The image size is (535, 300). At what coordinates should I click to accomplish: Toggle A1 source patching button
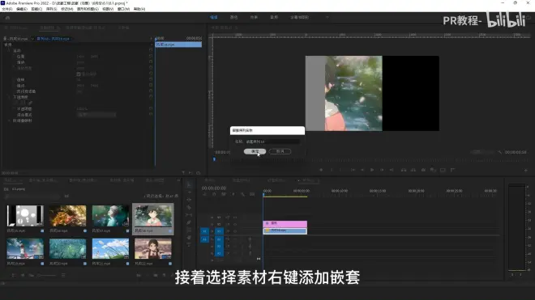(x=204, y=239)
